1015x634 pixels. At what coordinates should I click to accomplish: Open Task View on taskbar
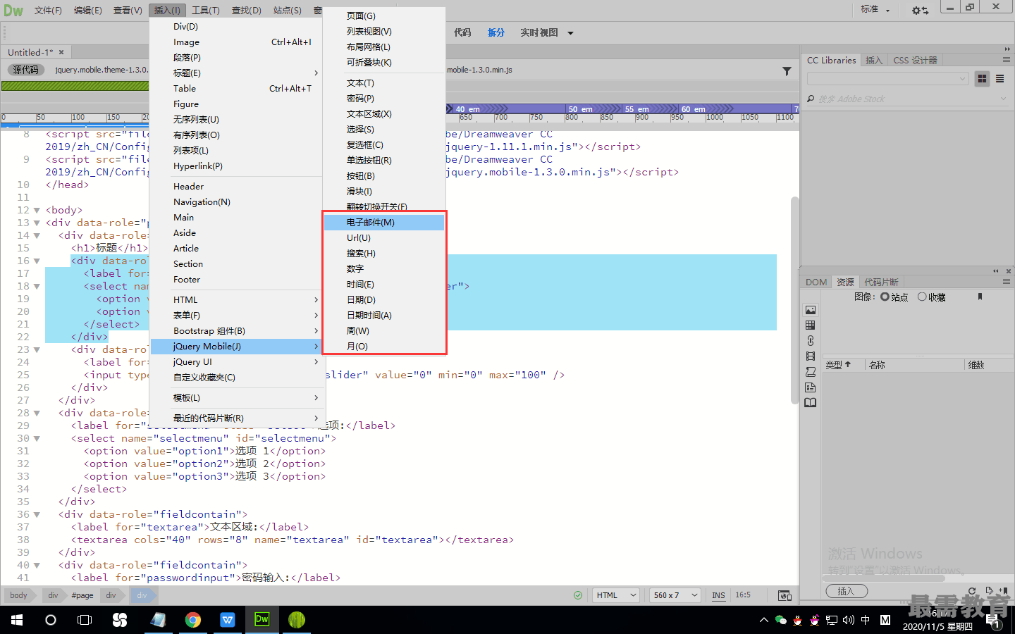[x=85, y=620]
